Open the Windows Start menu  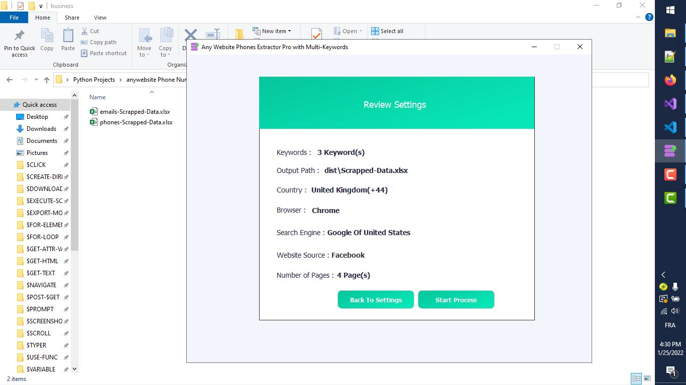(670, 10)
